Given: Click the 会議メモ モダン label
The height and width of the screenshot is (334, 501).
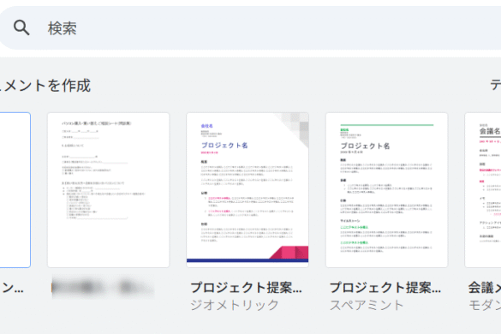Looking at the screenshot, I should 485,296.
